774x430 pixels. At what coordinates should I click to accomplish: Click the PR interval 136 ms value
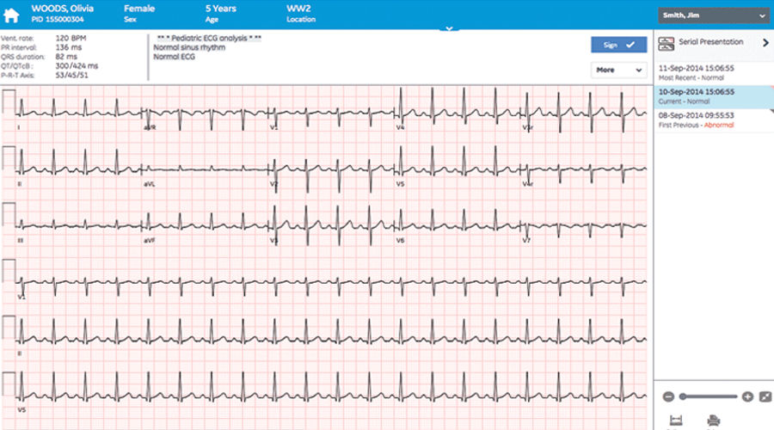(69, 47)
